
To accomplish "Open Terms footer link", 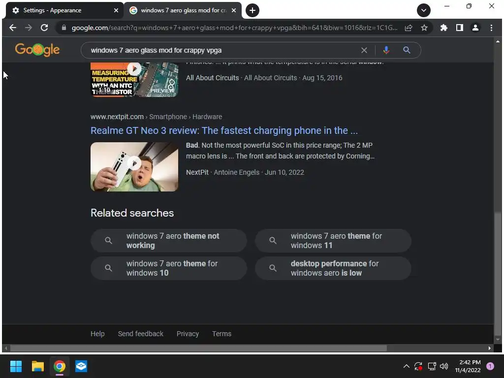I will (221, 334).
